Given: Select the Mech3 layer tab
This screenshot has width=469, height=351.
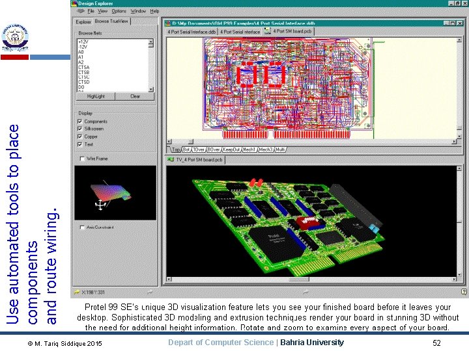Looking at the screenshot, I should tap(266, 149).
